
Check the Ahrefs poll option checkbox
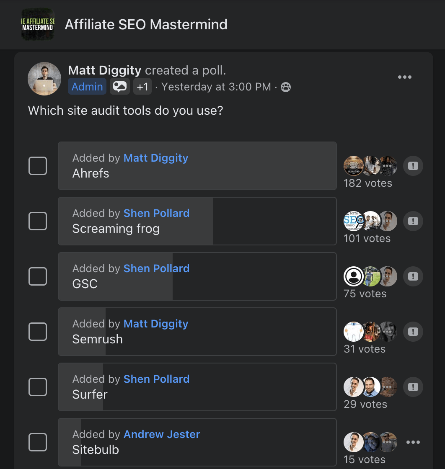(x=37, y=165)
